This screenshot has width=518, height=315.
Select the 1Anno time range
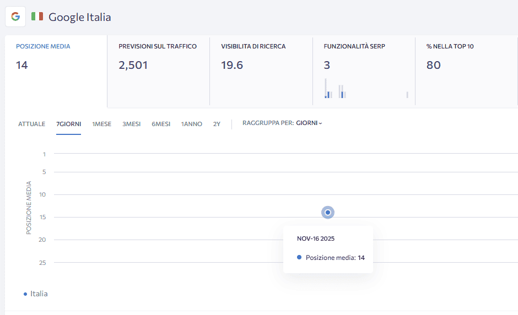click(x=192, y=124)
